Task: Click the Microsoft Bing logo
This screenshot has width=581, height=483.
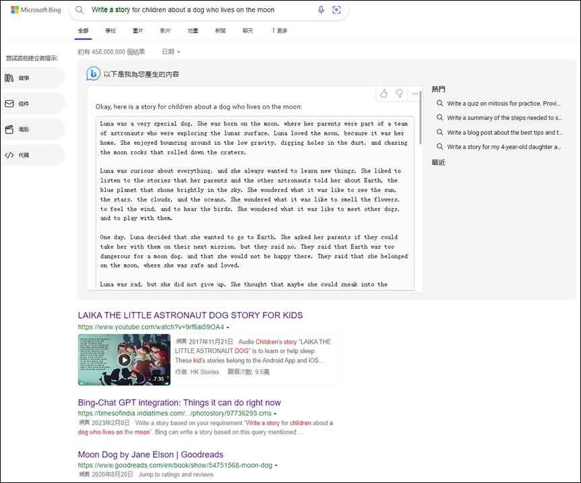Action: tap(36, 10)
